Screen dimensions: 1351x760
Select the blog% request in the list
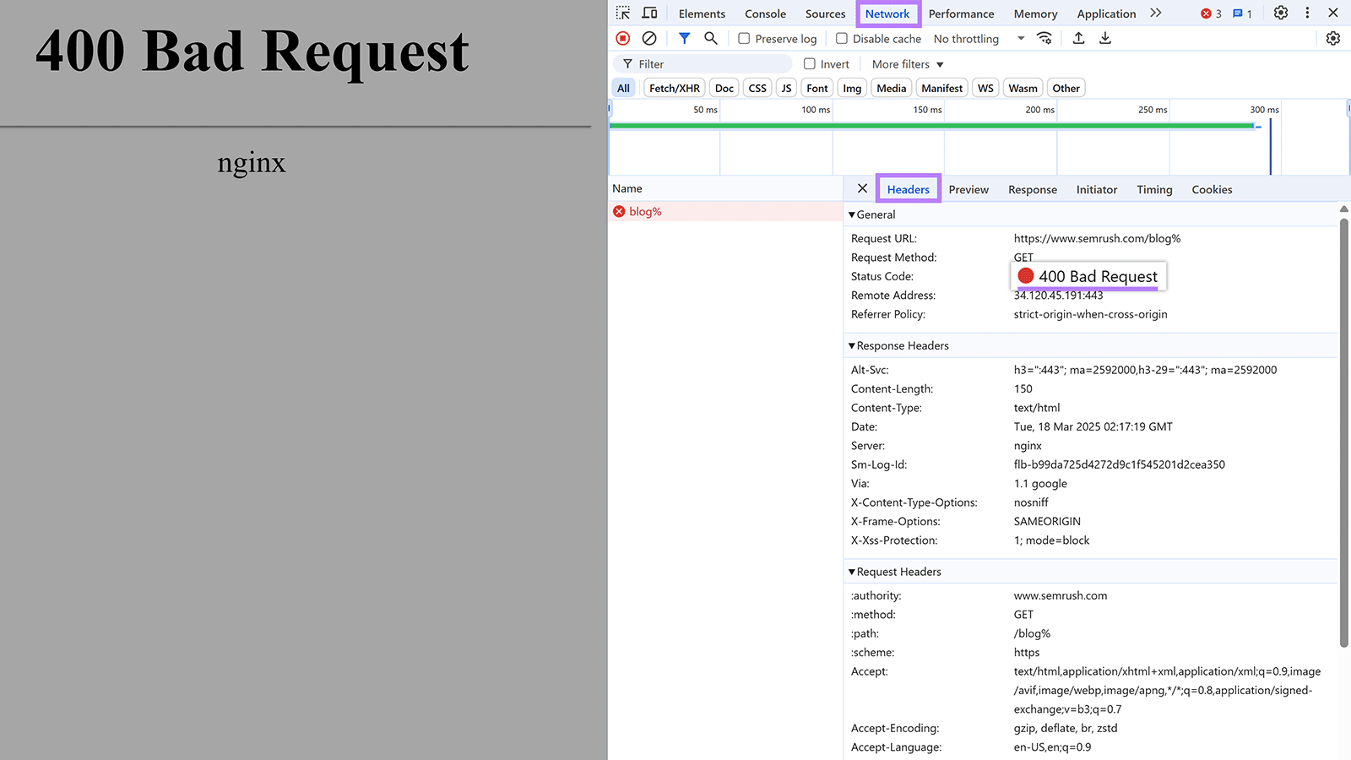(x=646, y=211)
